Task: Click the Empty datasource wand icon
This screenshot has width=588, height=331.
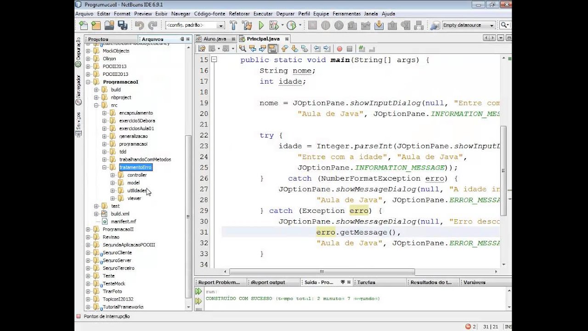Action: pos(435,25)
